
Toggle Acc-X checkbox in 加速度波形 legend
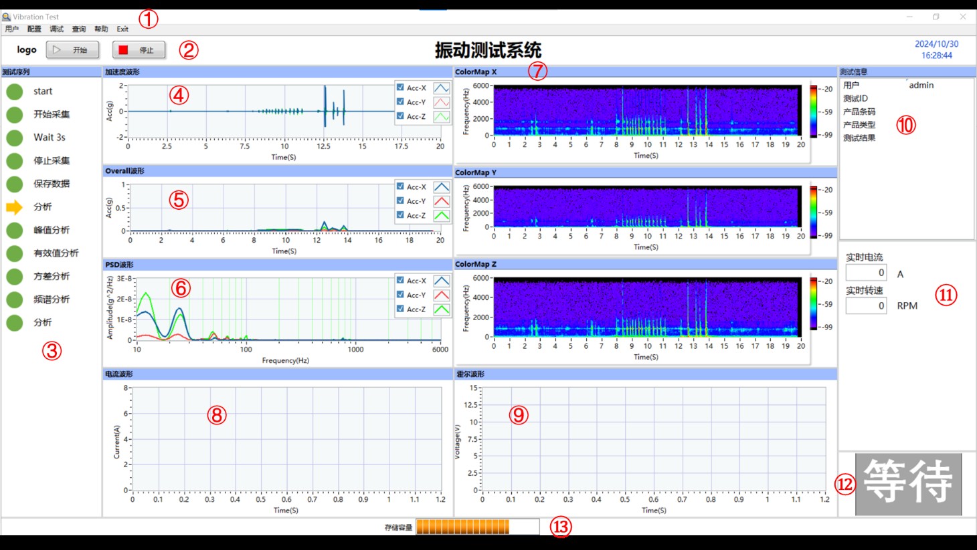point(400,88)
